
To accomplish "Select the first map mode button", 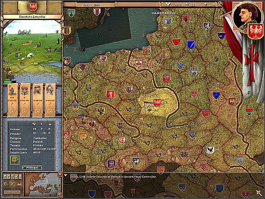I will click(5, 177).
